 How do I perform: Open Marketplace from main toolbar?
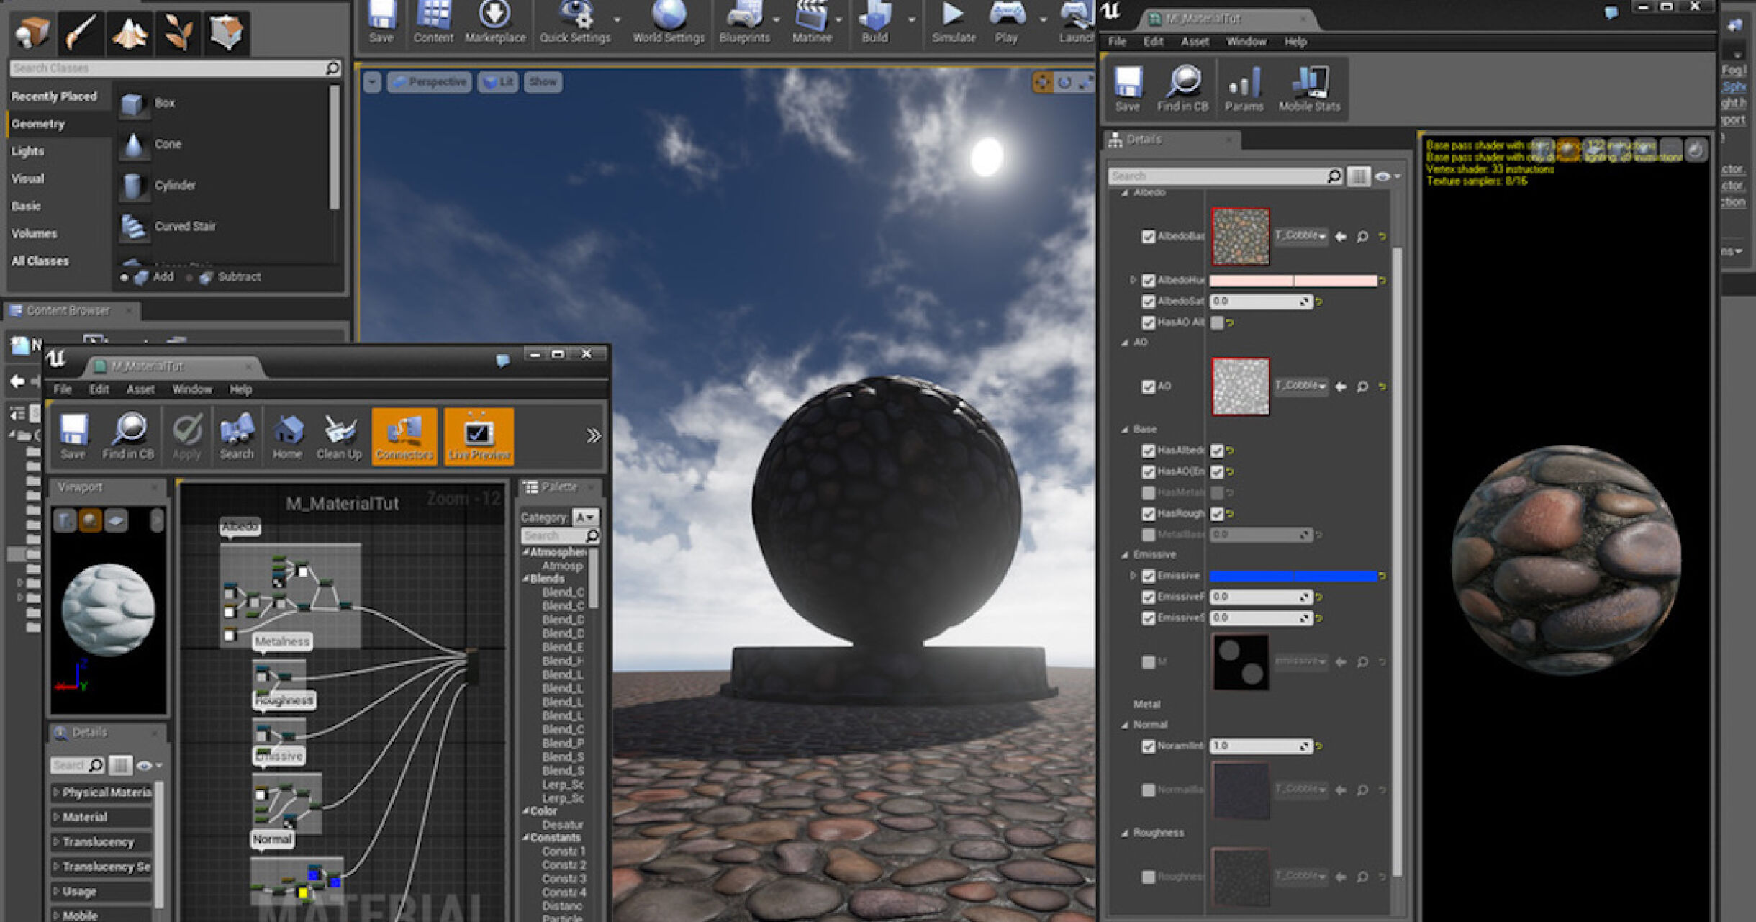495,22
